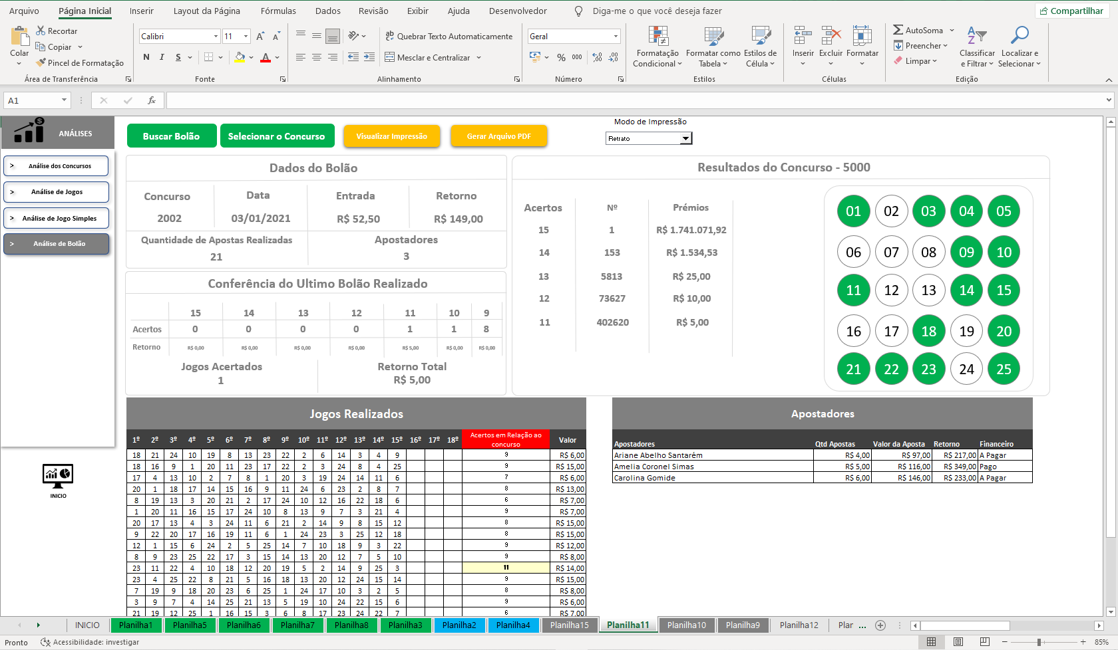Align text left
Image resolution: width=1118 pixels, height=650 pixels.
301,57
